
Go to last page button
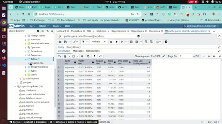coord(220,56)
